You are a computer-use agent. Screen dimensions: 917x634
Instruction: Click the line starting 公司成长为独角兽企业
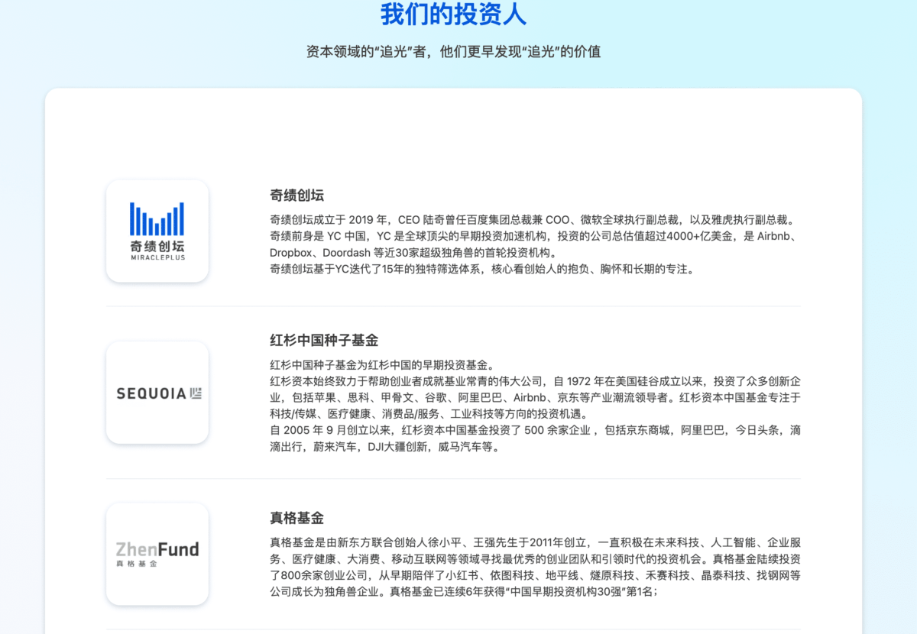point(464,592)
